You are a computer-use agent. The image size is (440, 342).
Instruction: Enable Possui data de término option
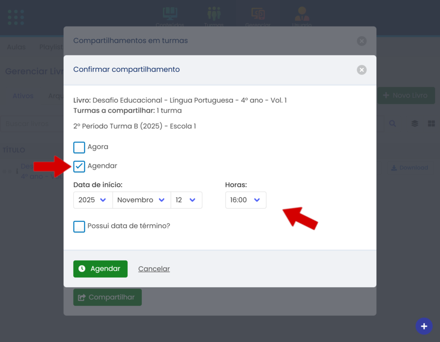click(79, 226)
